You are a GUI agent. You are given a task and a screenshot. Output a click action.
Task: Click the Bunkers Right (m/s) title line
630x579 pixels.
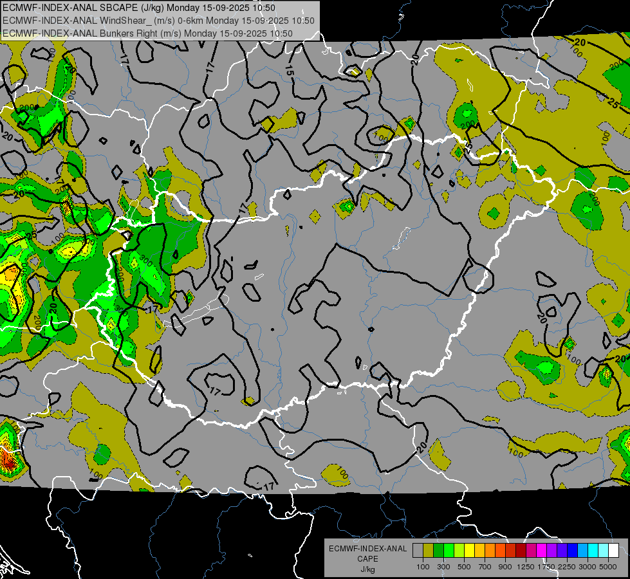click(x=147, y=33)
